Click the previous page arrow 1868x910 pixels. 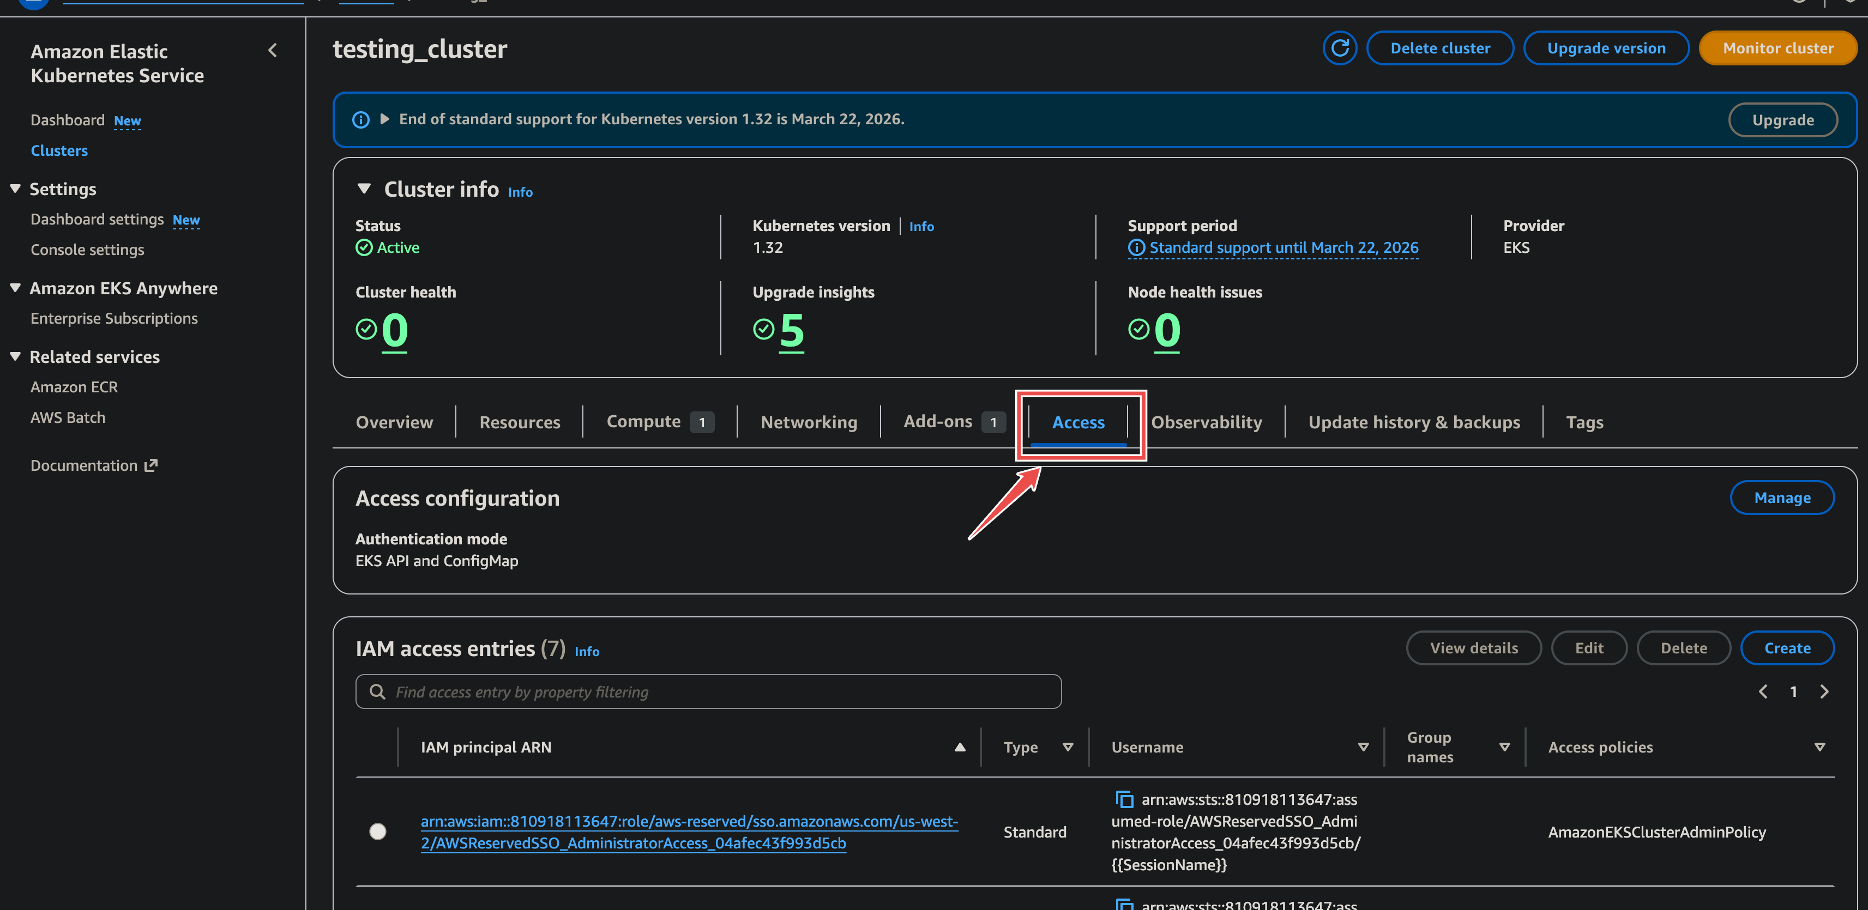coord(1763,691)
